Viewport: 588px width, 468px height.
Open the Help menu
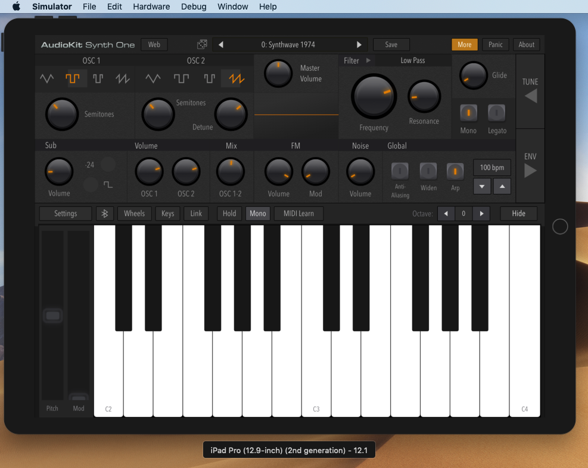pyautogui.click(x=267, y=7)
